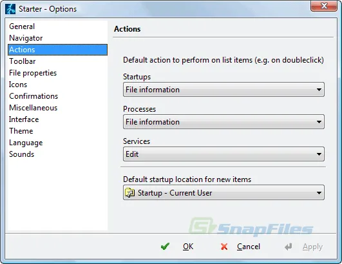This screenshot has height=264, width=342.
Task: Close the Starter Options dialog
Action: pyautogui.click(x=324, y=6)
